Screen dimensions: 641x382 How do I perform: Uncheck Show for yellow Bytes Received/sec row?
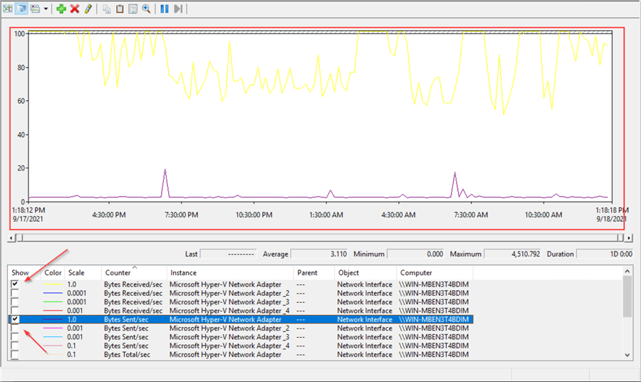tap(16, 284)
